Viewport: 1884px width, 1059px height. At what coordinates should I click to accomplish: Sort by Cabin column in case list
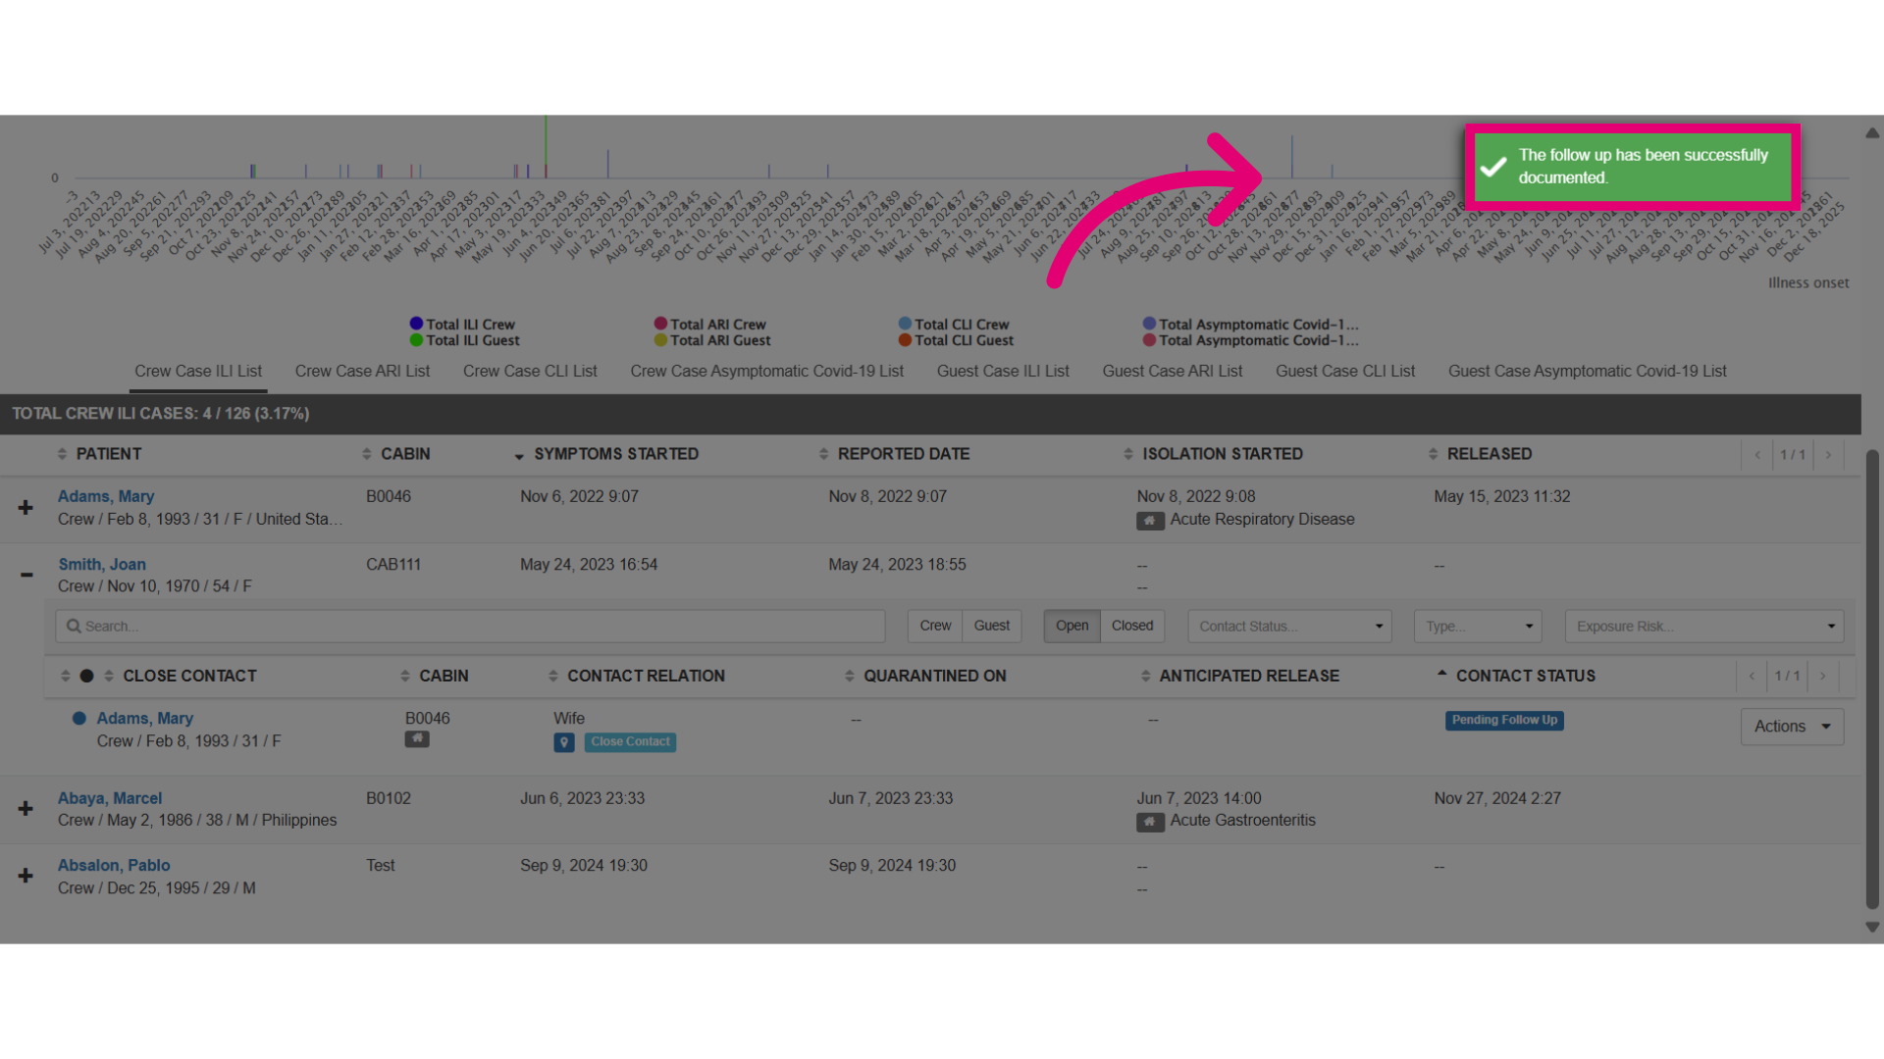pos(395,455)
